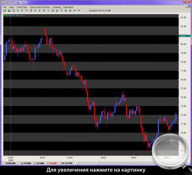Click the 04/02 date axis label

103,158
